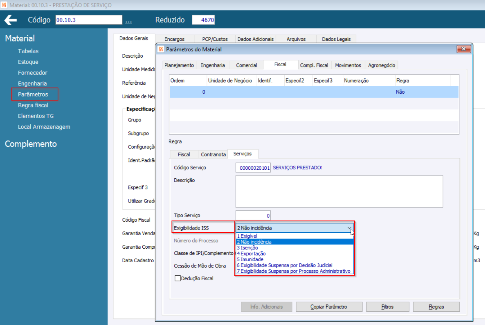Open the PCP/Custos tab

point(215,39)
